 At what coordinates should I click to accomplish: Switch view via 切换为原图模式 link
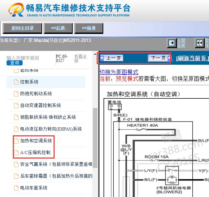119,72
